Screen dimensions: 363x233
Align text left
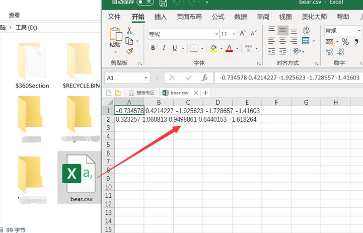pyautogui.click(x=271, y=41)
